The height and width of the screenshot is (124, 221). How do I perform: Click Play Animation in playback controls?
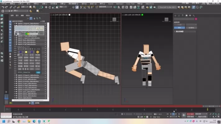coord(173,114)
